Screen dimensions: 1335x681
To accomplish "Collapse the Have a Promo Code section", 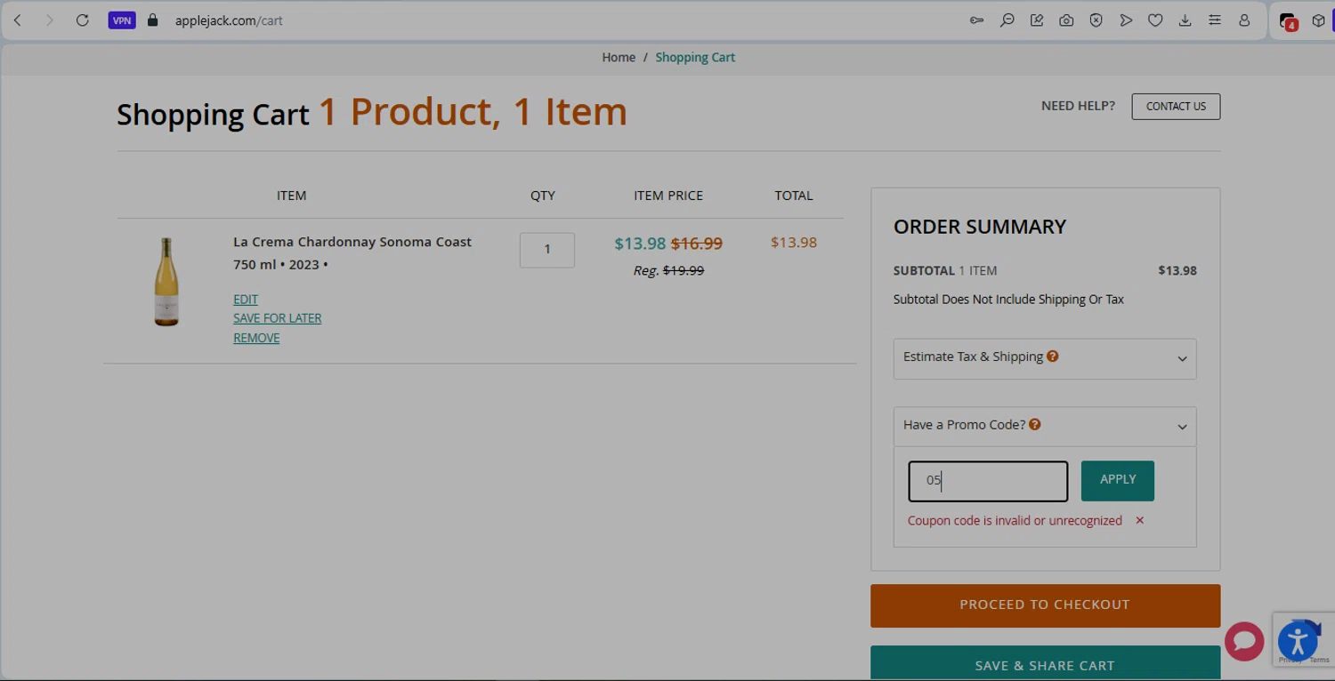I will pos(1045,427).
